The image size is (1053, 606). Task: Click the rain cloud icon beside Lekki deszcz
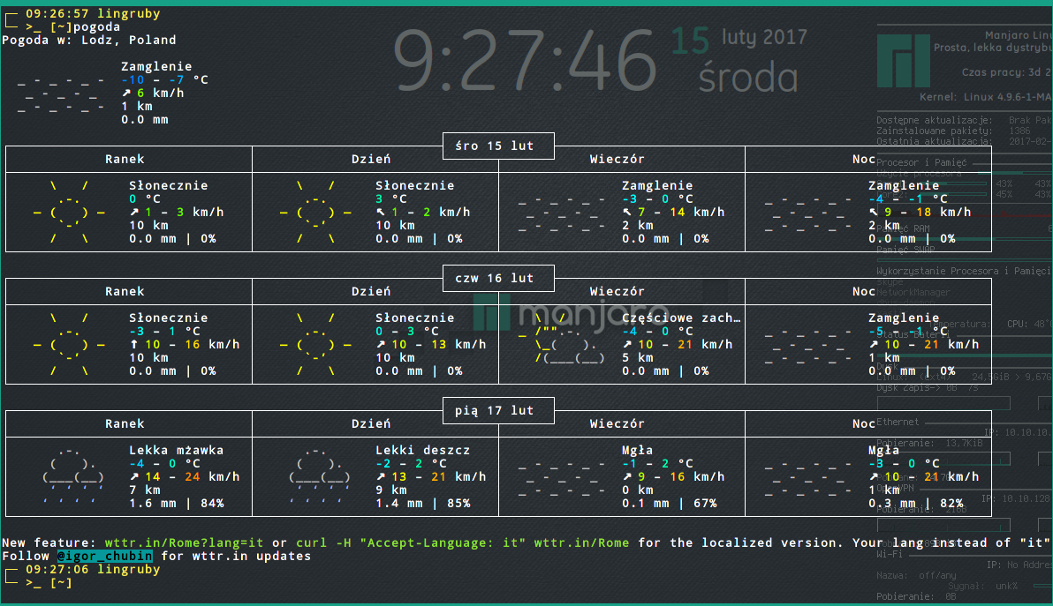(x=315, y=476)
